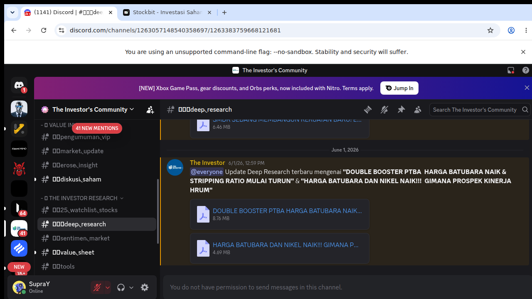Open User Settings gear
This screenshot has width=532, height=299.
click(x=145, y=287)
